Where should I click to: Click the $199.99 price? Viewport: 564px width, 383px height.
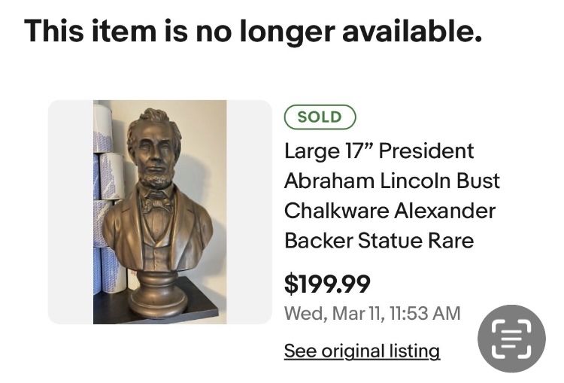(x=327, y=284)
